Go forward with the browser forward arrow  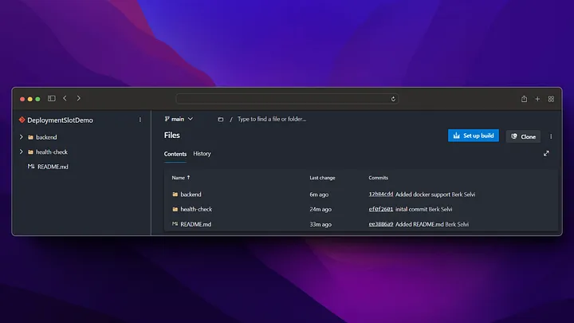click(x=78, y=98)
